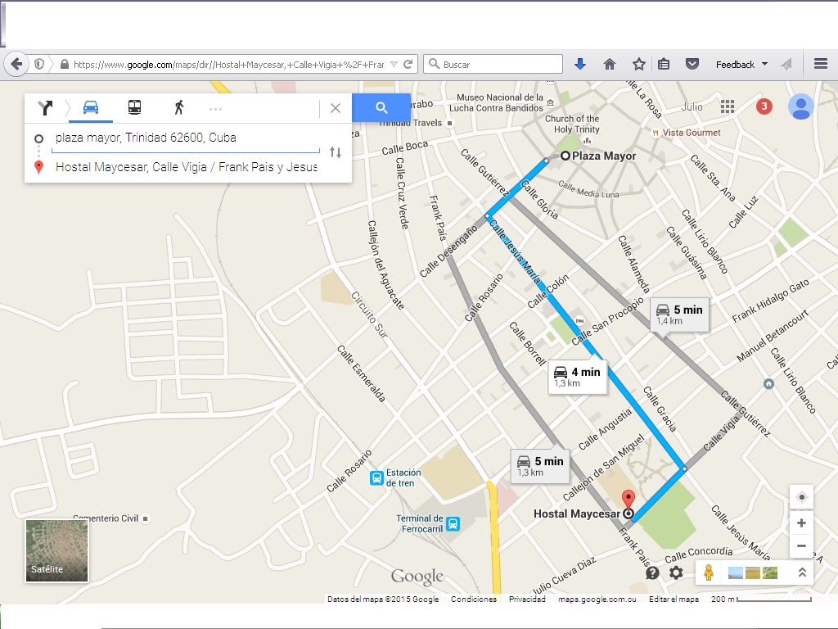Open the URL history dropdown arrow

coord(394,64)
